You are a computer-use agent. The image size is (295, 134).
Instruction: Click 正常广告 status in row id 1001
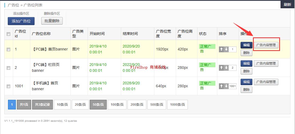point(207,86)
